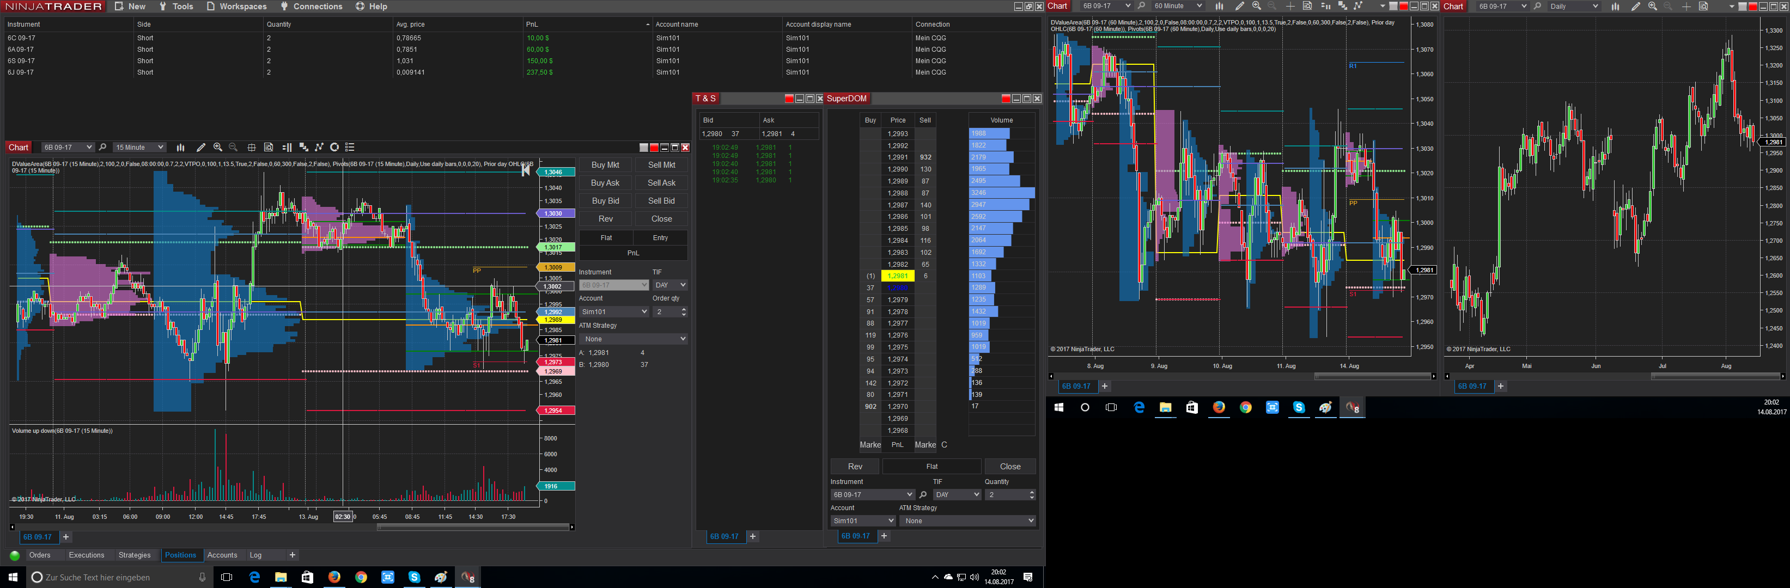Click the Buy Ask button
The image size is (1790, 588).
coord(605,183)
